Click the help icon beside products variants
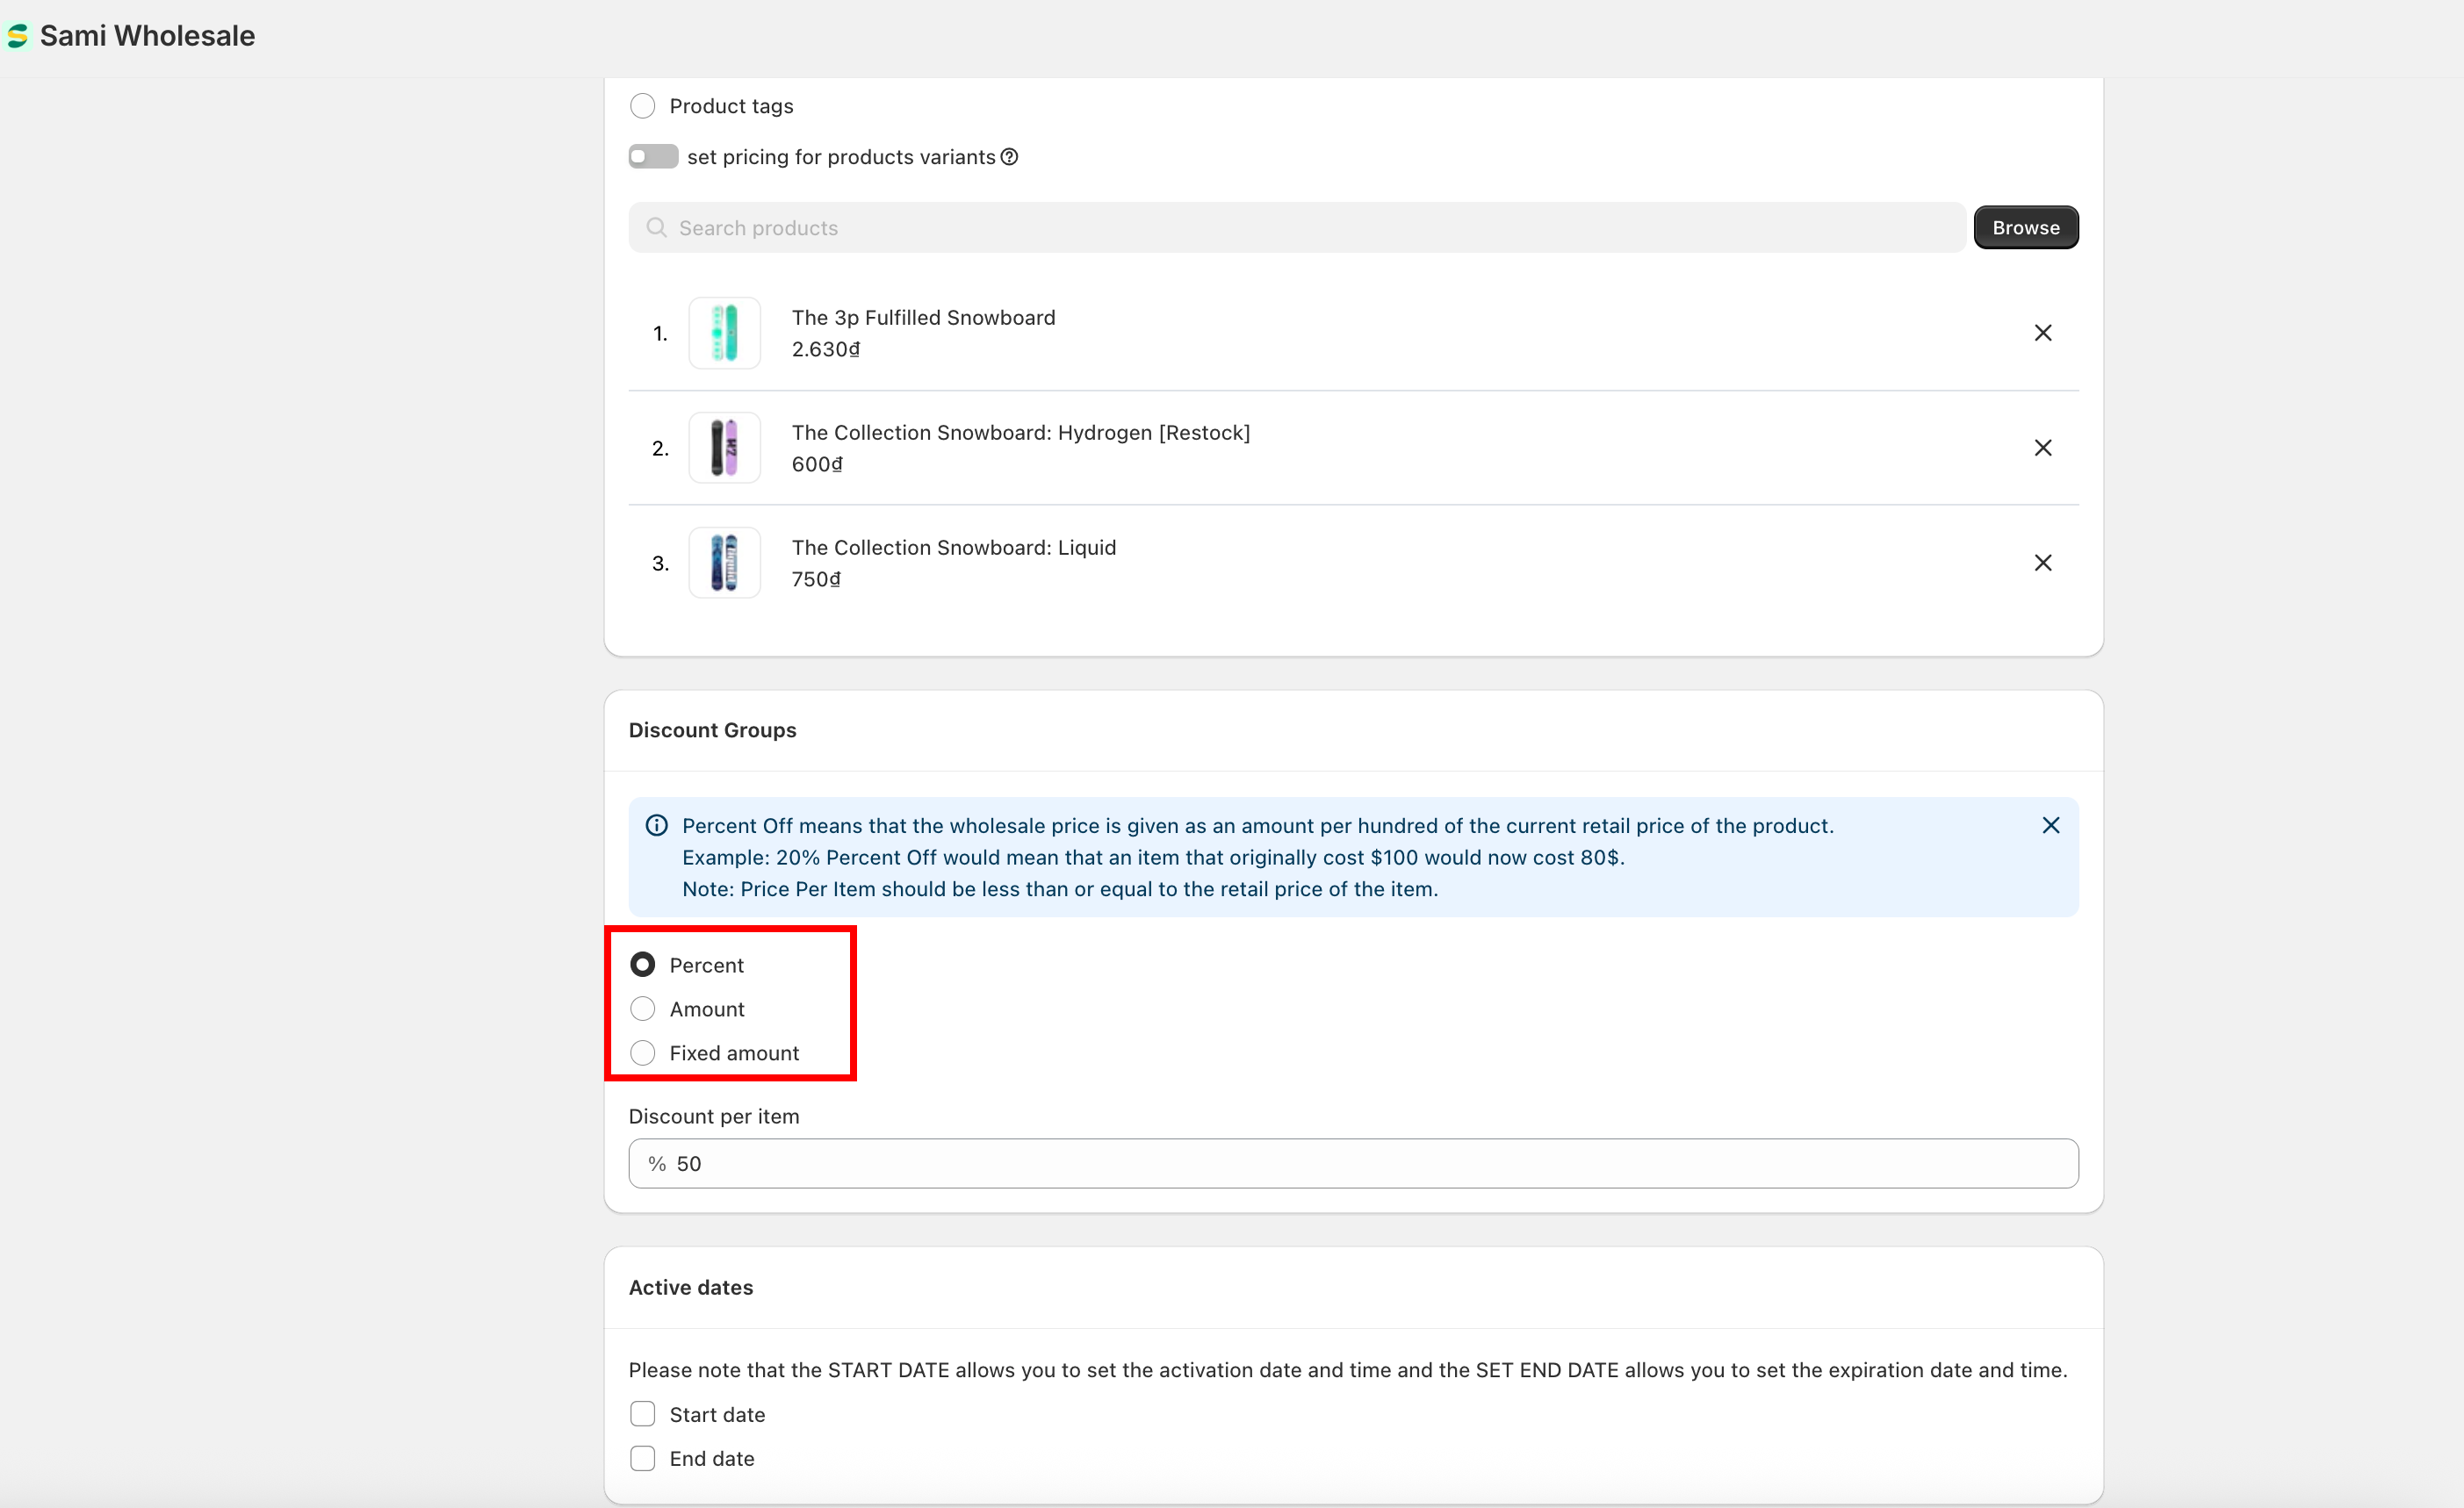 pyautogui.click(x=1009, y=157)
